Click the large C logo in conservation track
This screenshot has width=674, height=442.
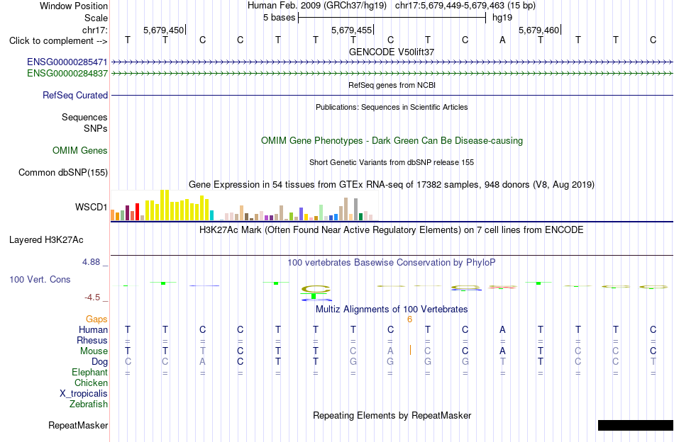pos(316,289)
